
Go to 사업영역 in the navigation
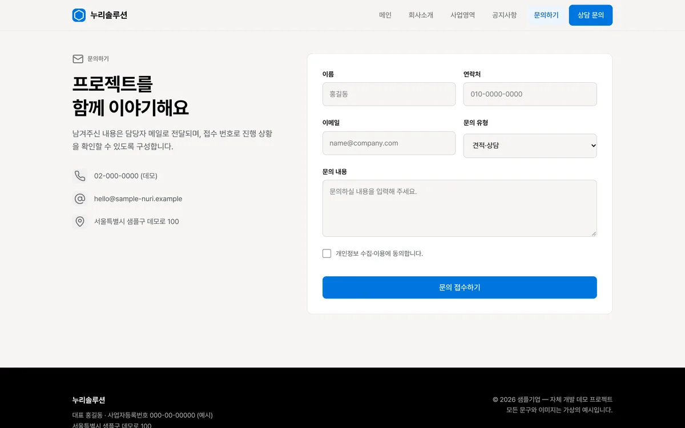pyautogui.click(x=462, y=15)
